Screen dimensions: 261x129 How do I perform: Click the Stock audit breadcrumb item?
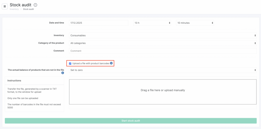click(x=28, y=9)
